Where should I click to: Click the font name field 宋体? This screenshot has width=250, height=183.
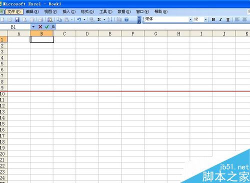point(166,19)
